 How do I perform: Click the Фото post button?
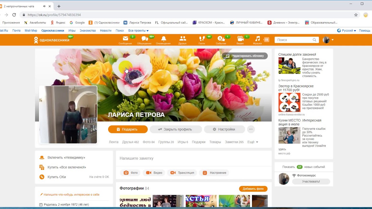pyautogui.click(x=130, y=173)
